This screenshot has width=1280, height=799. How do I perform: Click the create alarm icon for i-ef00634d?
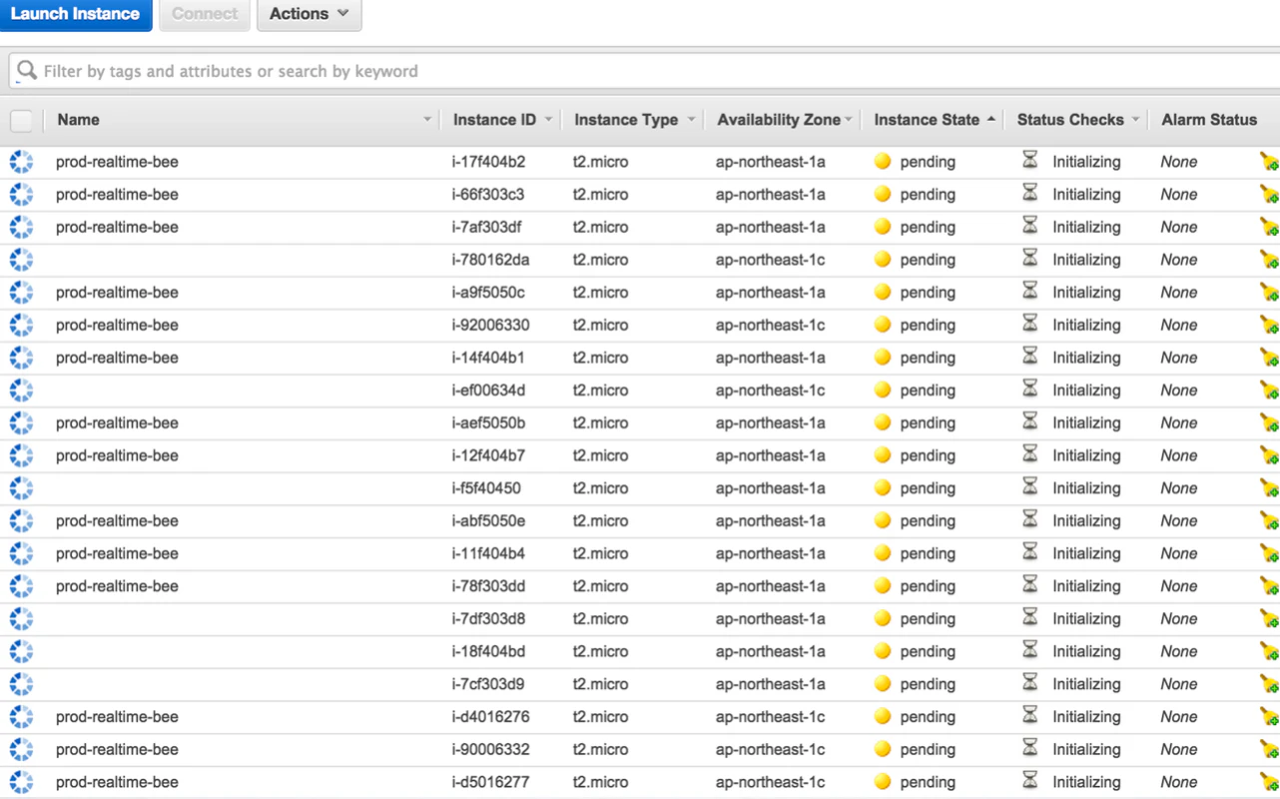tap(1269, 390)
